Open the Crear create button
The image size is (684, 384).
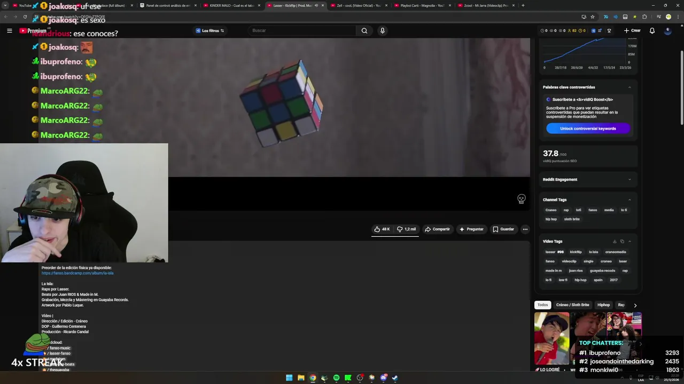pos(632,30)
